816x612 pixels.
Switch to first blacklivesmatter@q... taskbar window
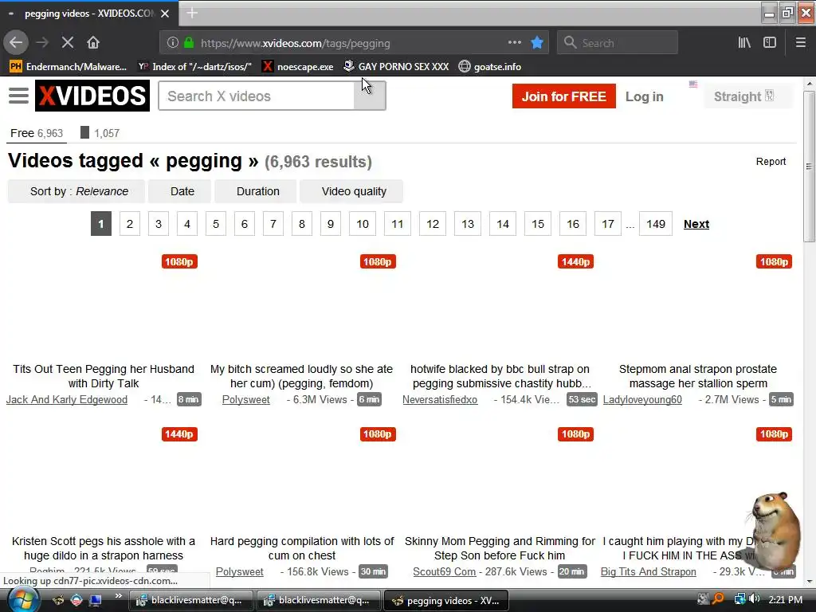[x=190, y=601]
